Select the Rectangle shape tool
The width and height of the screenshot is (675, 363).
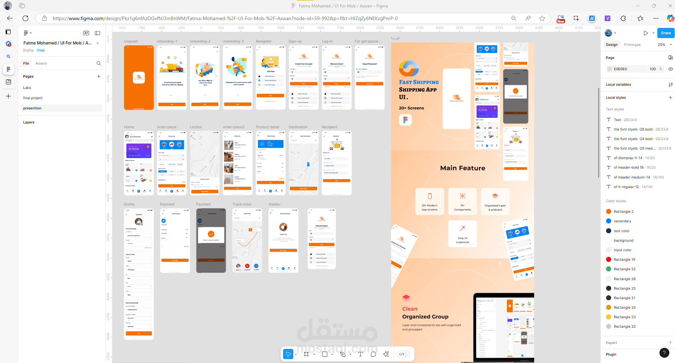click(324, 354)
